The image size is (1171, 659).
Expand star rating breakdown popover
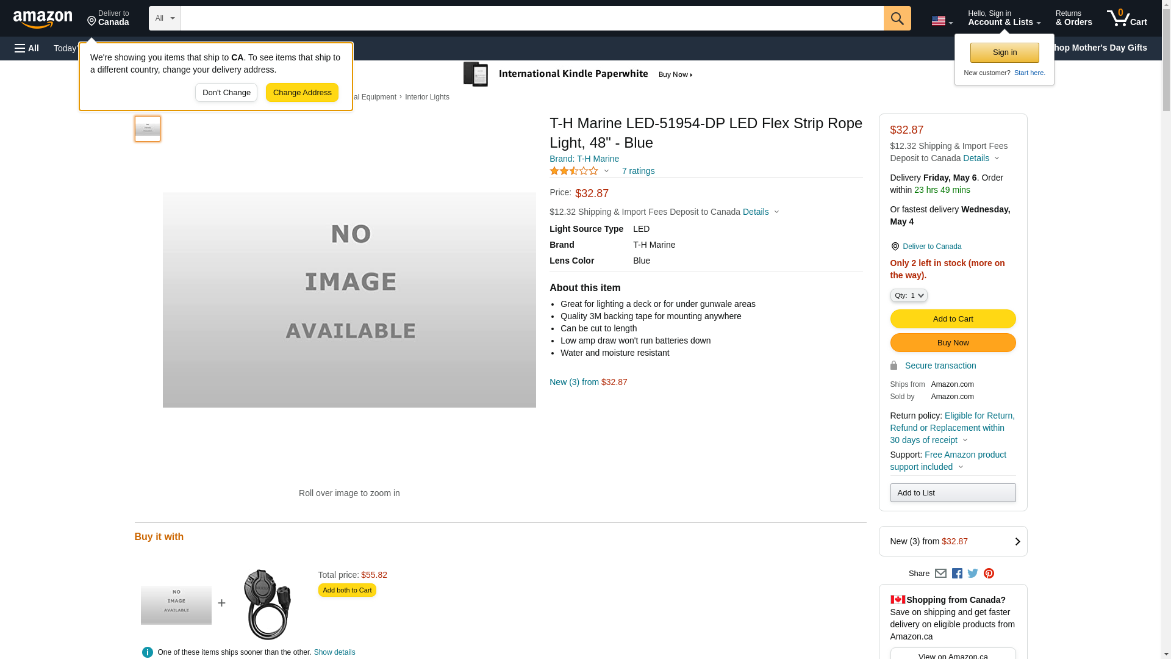pos(579,171)
